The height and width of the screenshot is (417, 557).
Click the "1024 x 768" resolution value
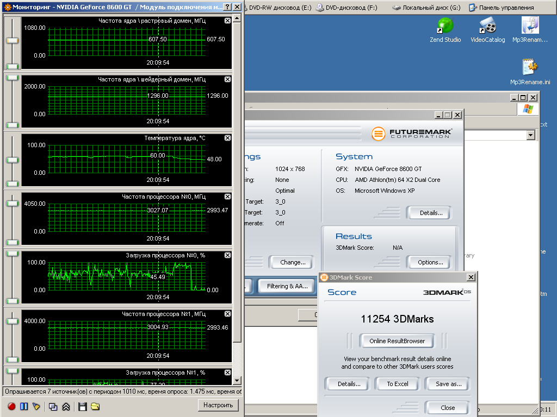click(x=290, y=169)
